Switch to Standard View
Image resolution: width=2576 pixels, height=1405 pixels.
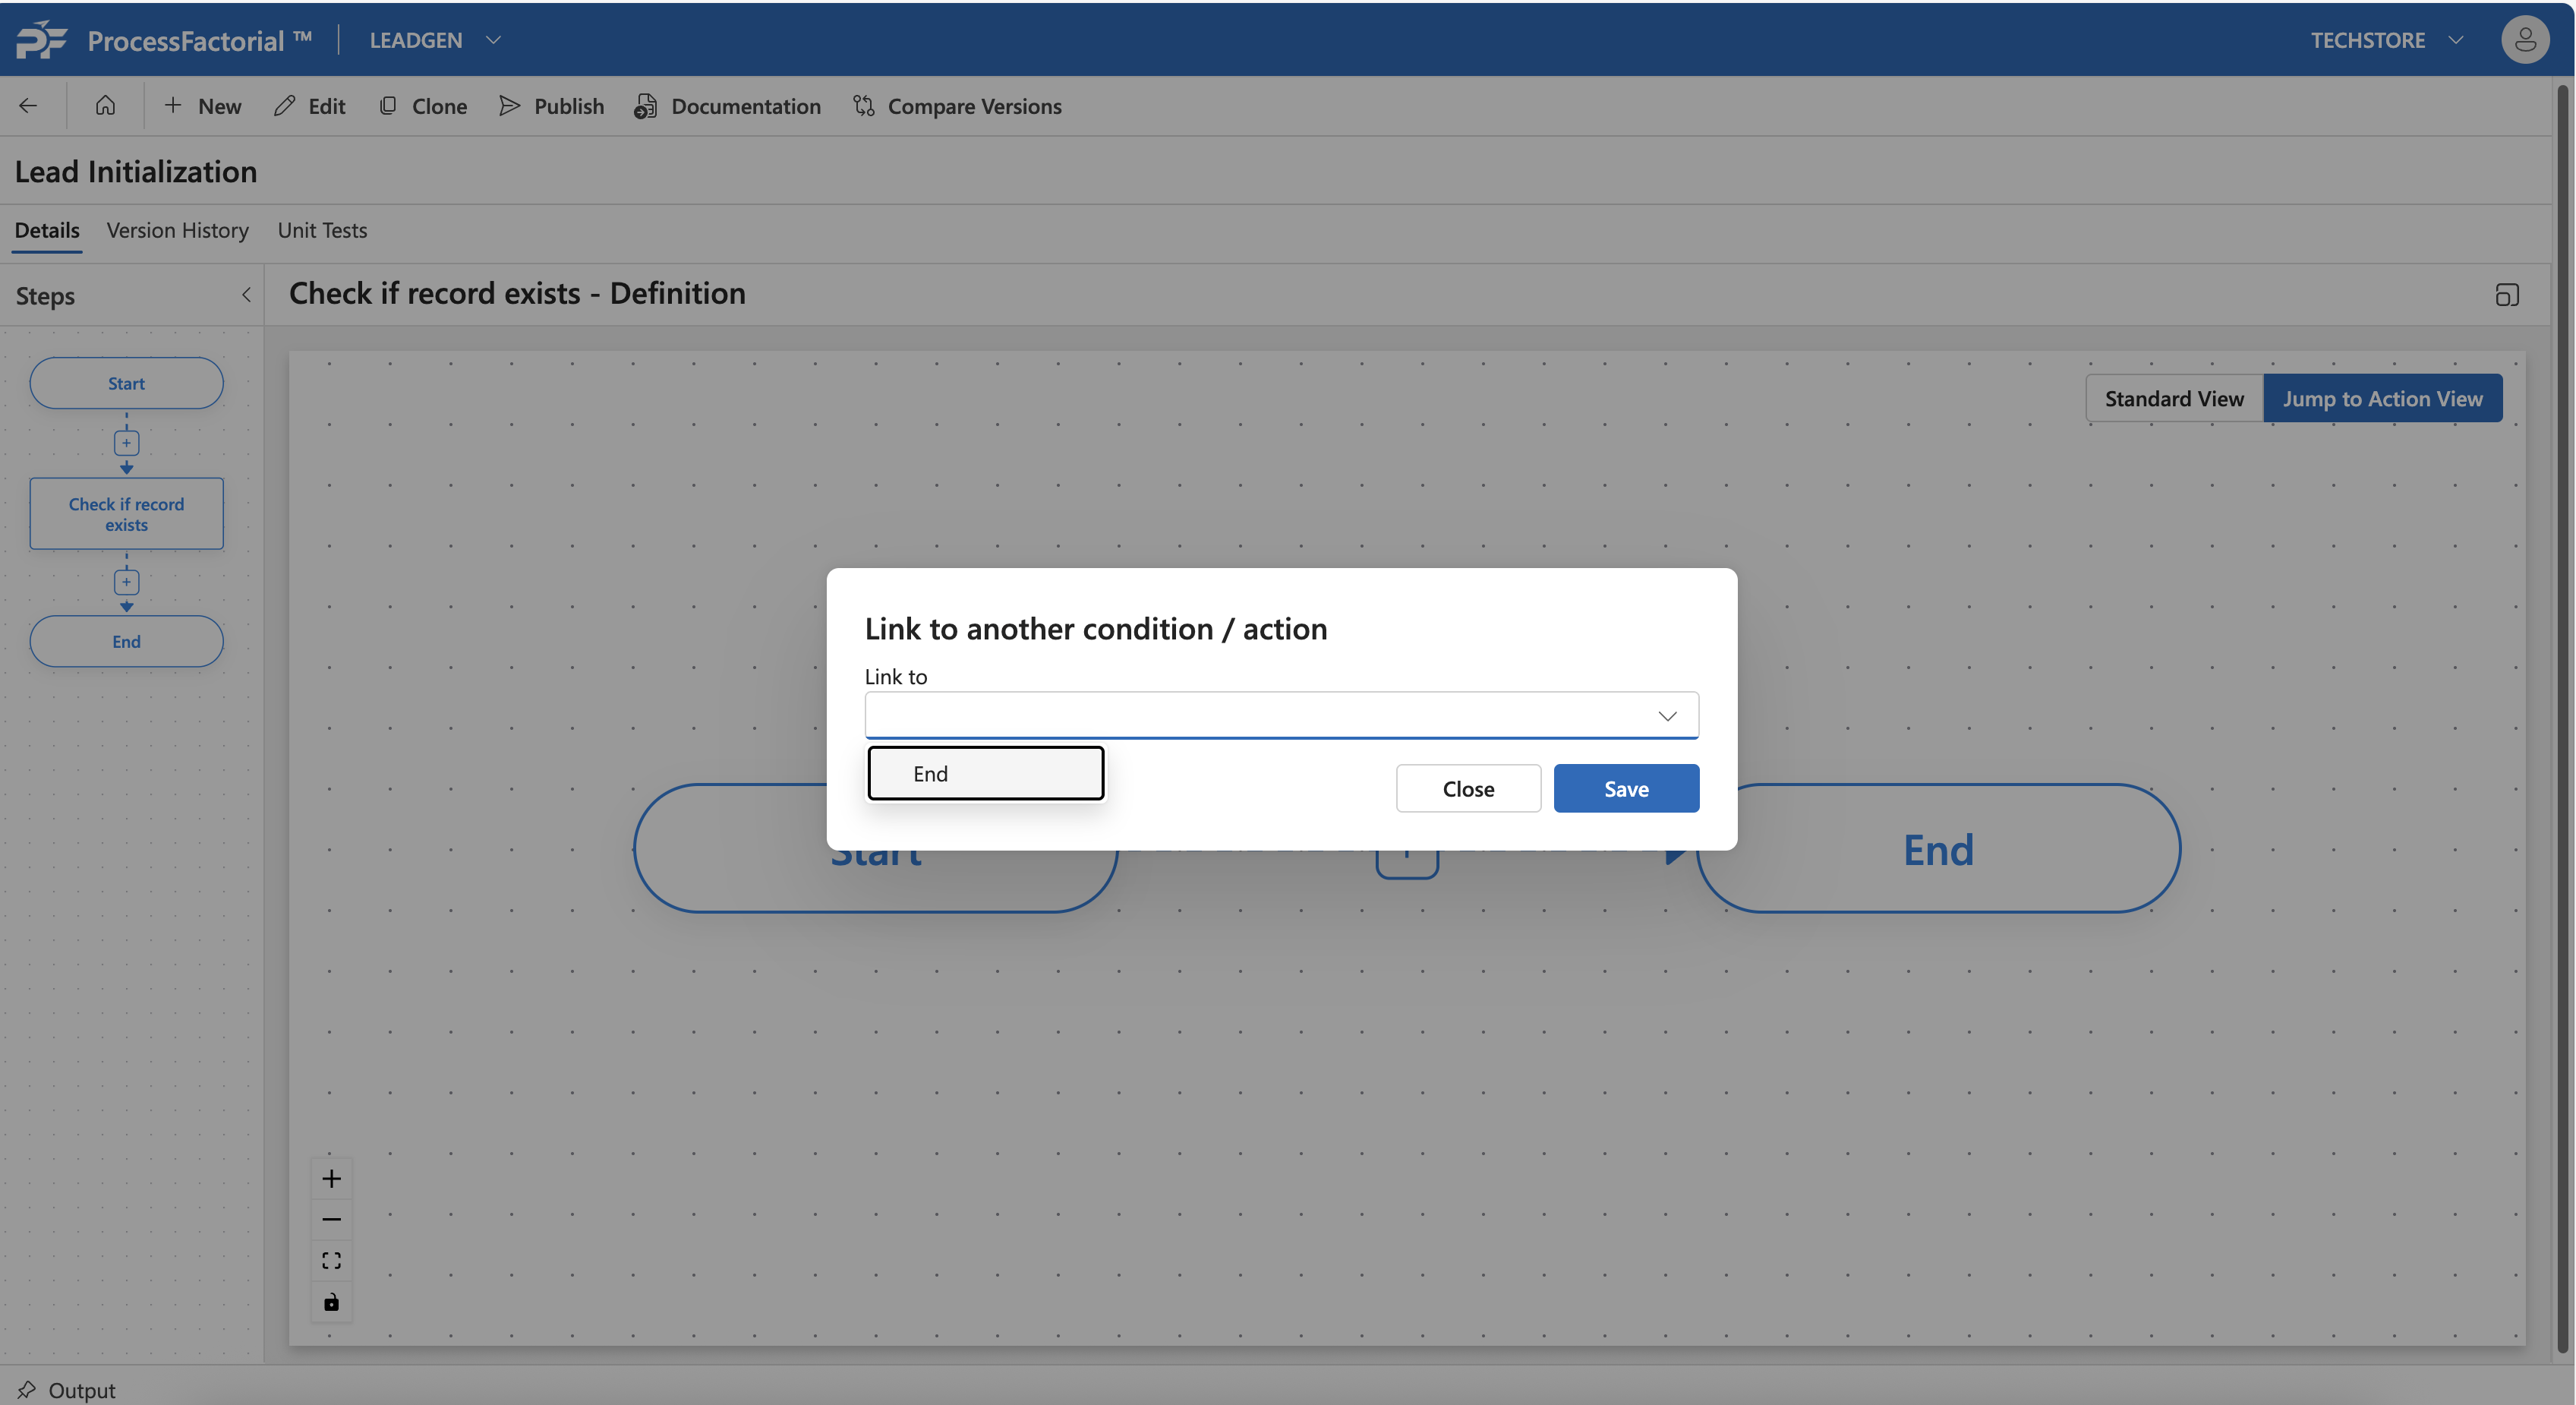pyautogui.click(x=2173, y=399)
